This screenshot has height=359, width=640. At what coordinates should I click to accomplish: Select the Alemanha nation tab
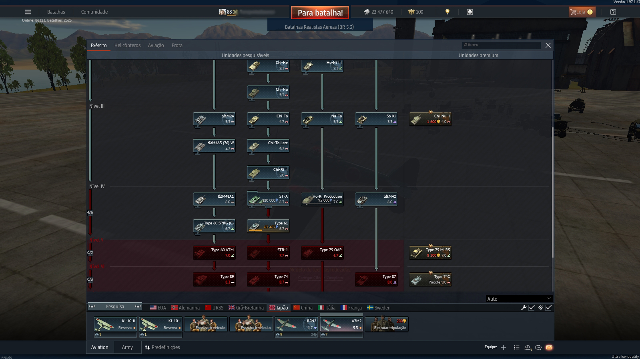[185, 308]
